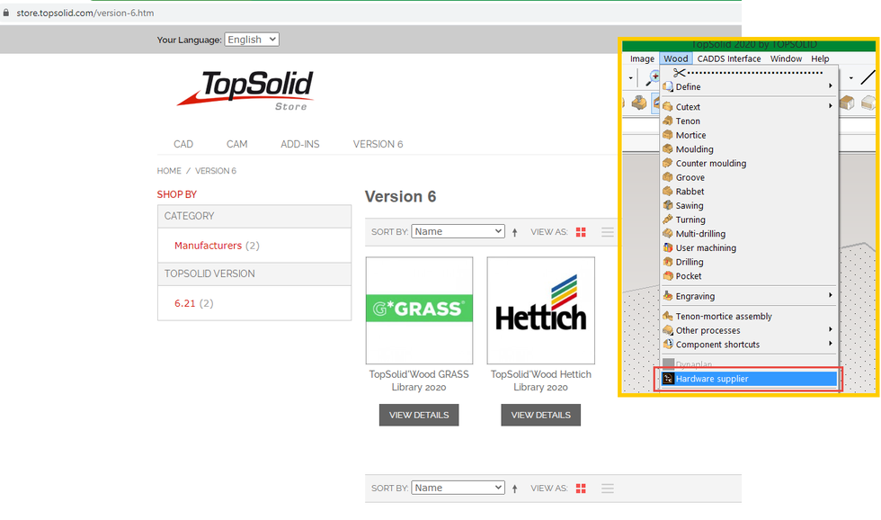881x520 pixels.
Task: Toggle bottom sort direction arrow
Action: point(514,489)
